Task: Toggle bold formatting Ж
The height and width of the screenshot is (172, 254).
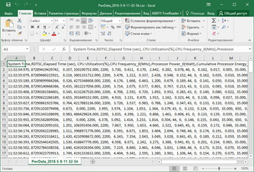Action: coord(33,27)
